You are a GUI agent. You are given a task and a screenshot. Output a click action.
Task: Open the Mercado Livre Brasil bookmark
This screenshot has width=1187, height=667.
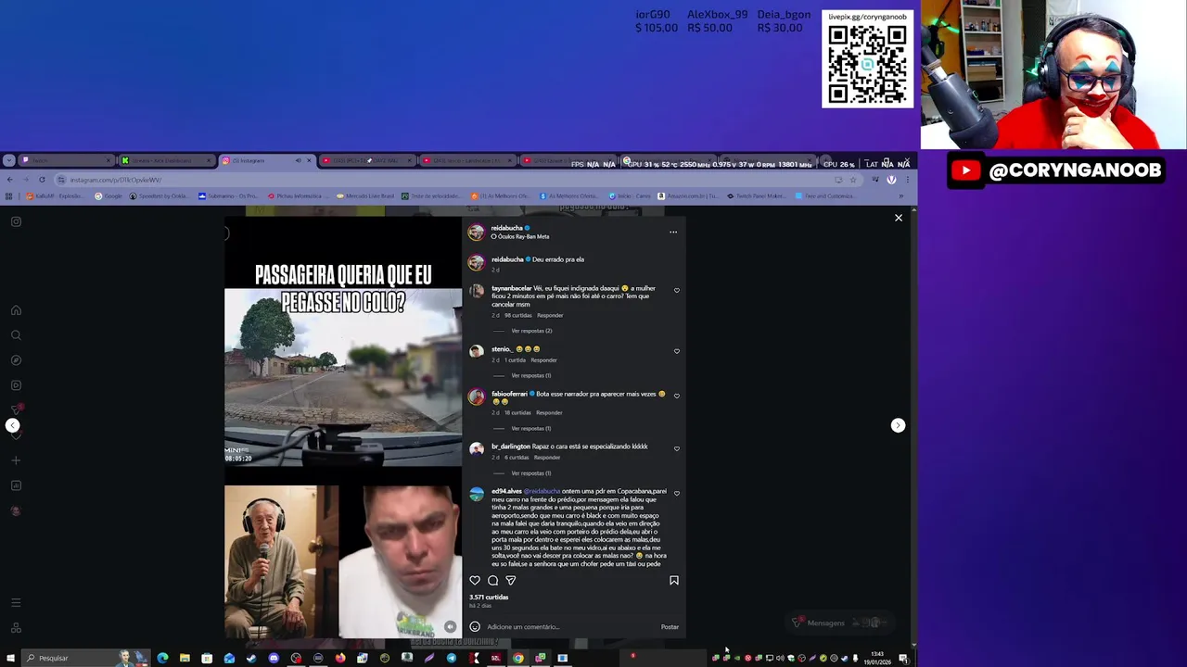pos(366,196)
